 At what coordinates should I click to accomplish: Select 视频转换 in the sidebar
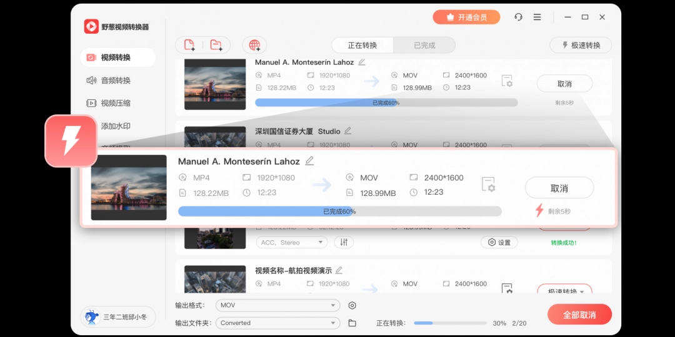[117, 57]
